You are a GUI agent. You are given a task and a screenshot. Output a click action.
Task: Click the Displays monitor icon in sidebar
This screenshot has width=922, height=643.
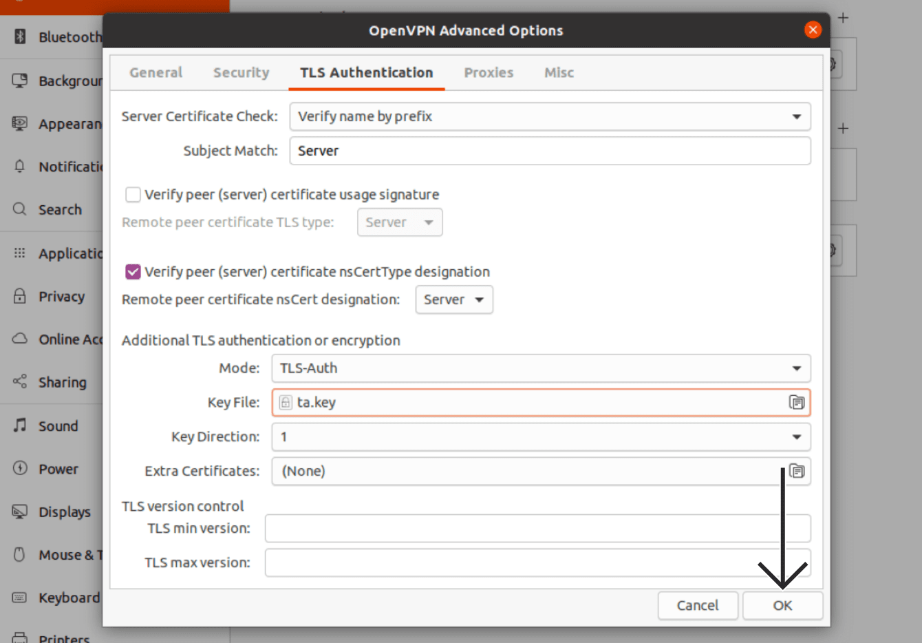pyautogui.click(x=20, y=512)
